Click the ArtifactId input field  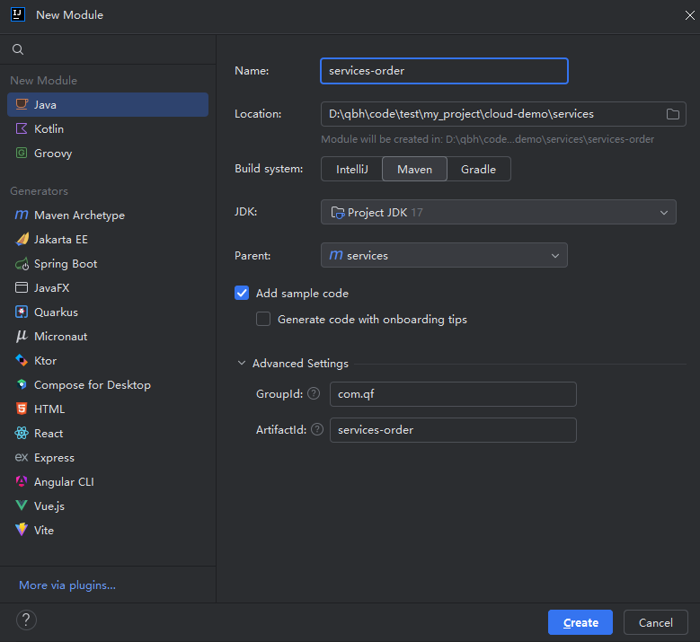(x=453, y=430)
